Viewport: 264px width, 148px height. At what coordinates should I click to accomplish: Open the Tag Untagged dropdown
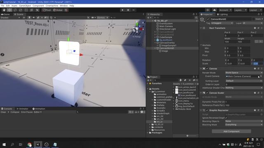222,23
